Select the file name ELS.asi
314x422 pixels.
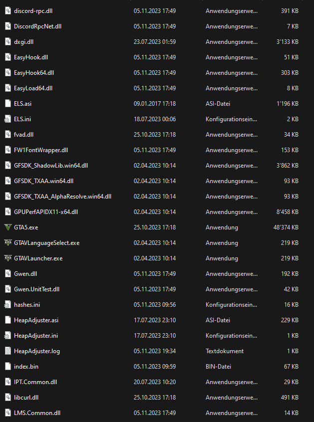[x=22, y=104]
